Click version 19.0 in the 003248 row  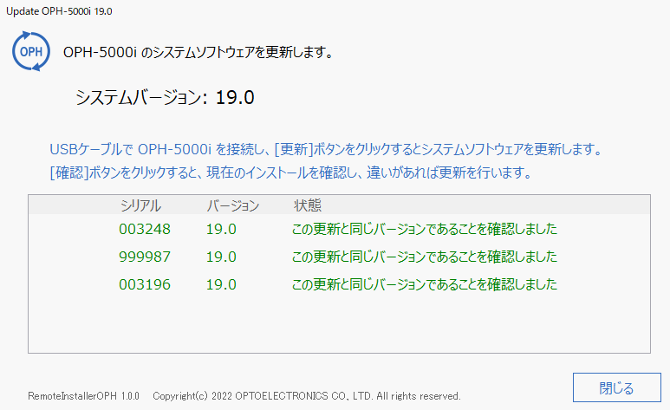pyautogui.click(x=221, y=229)
